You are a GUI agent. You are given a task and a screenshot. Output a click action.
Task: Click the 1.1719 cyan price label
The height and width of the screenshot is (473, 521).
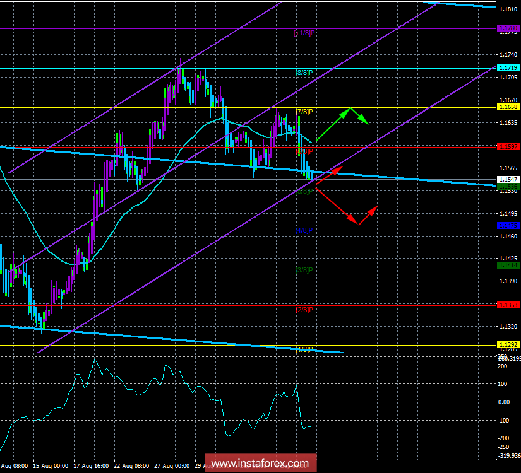[508, 67]
